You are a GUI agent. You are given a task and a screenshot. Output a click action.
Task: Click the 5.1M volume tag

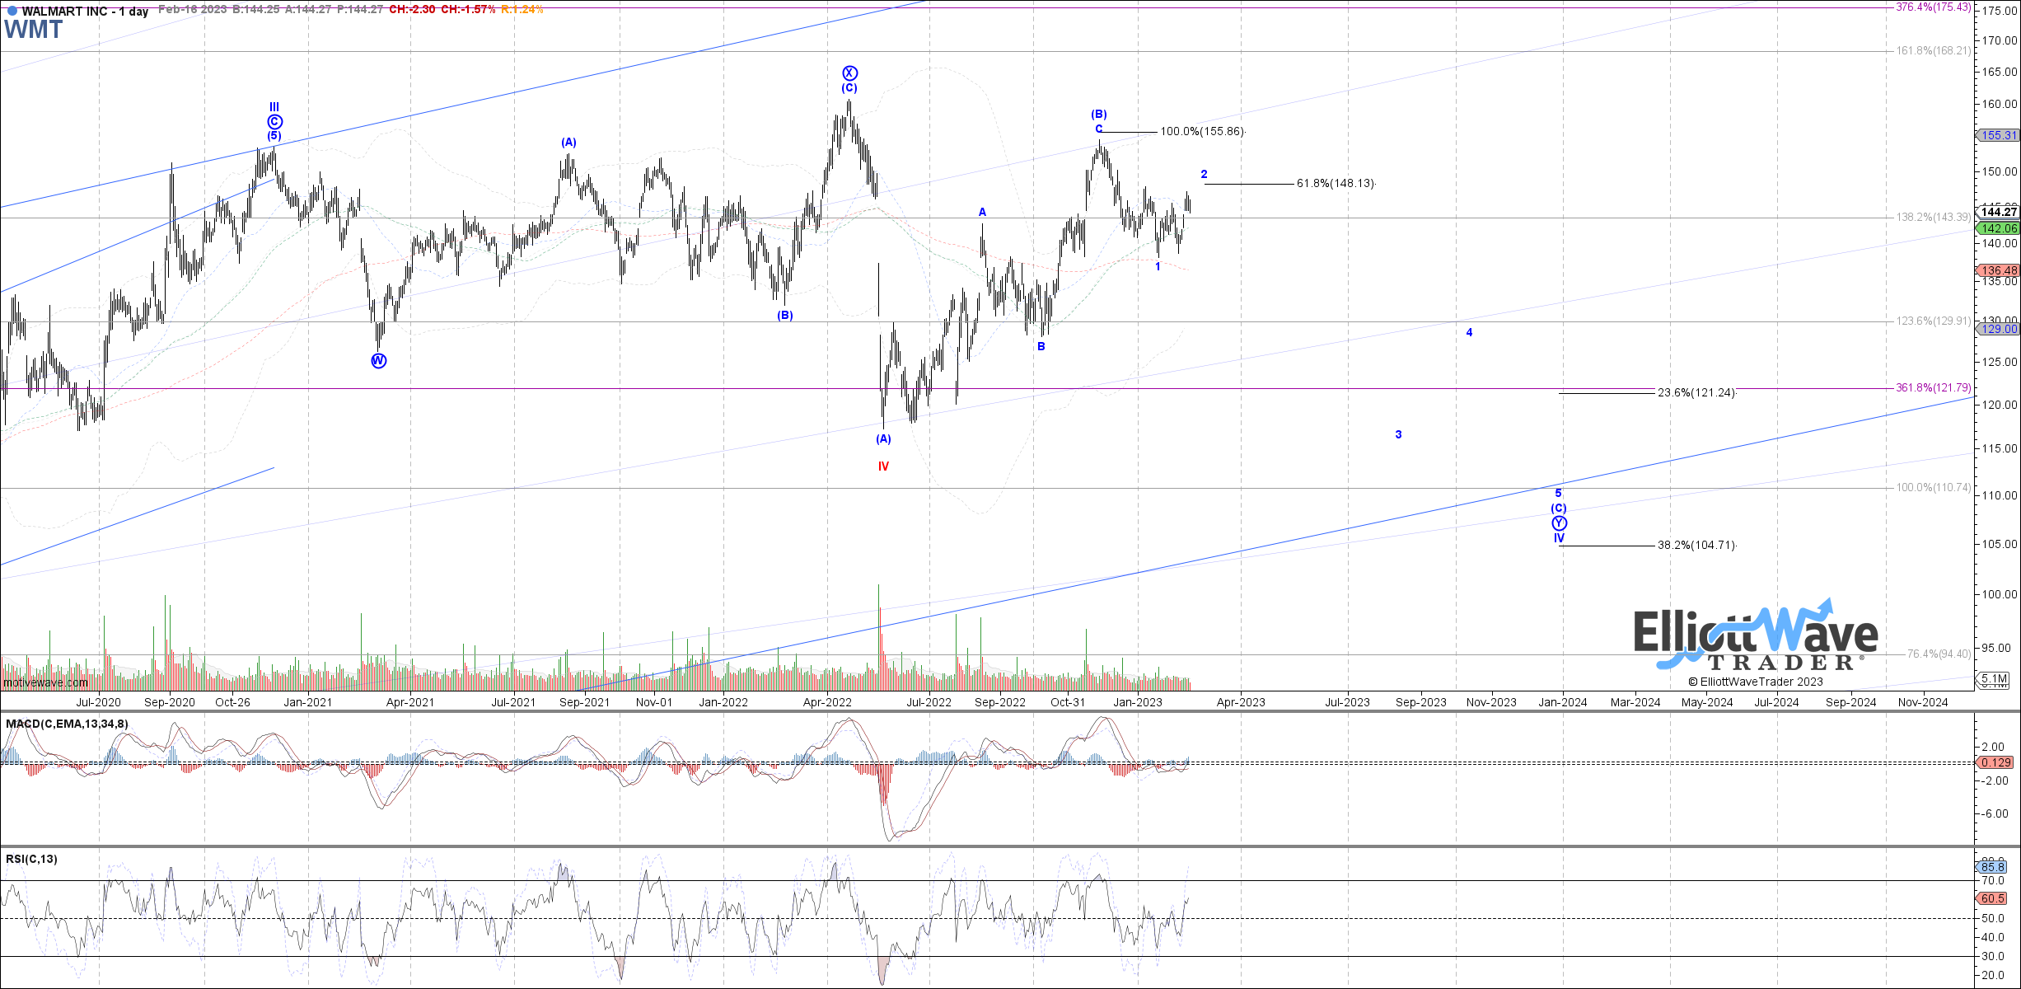pos(1994,679)
